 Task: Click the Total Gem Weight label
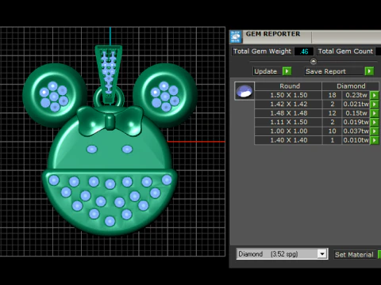click(x=262, y=51)
